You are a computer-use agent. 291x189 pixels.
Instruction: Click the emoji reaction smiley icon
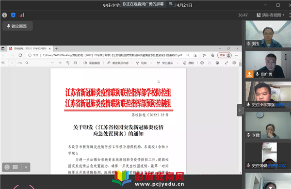(x=7, y=167)
